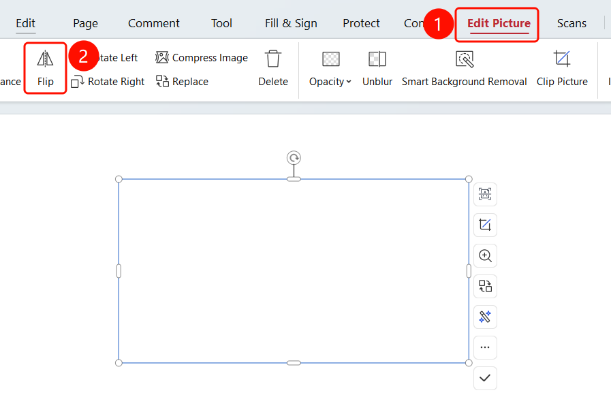
Task: Click the zoom-in magnifier icon beside the picture
Action: (x=485, y=255)
